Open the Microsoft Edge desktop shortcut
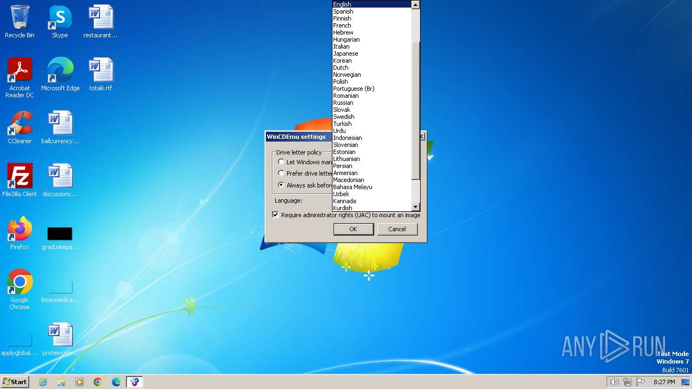This screenshot has height=389, width=692. (60, 75)
